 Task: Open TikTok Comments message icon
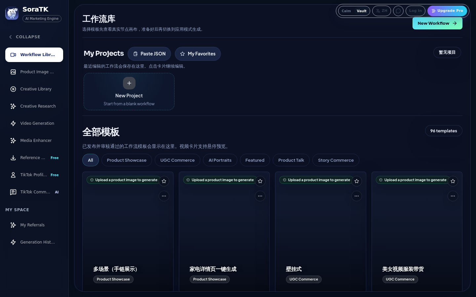click(x=13, y=192)
